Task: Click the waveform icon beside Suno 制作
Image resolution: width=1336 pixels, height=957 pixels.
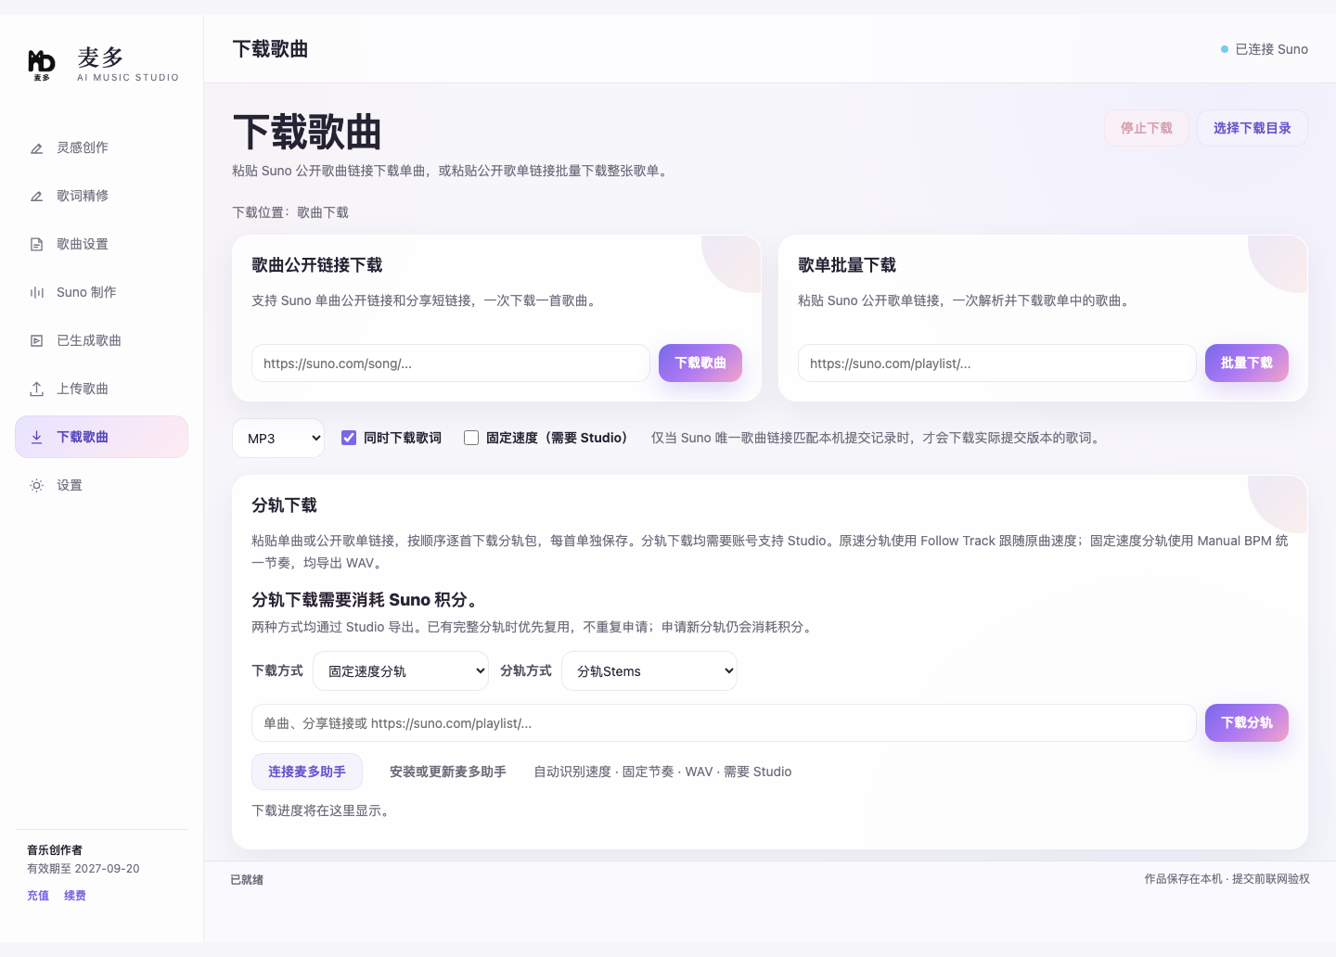Action: [37, 293]
